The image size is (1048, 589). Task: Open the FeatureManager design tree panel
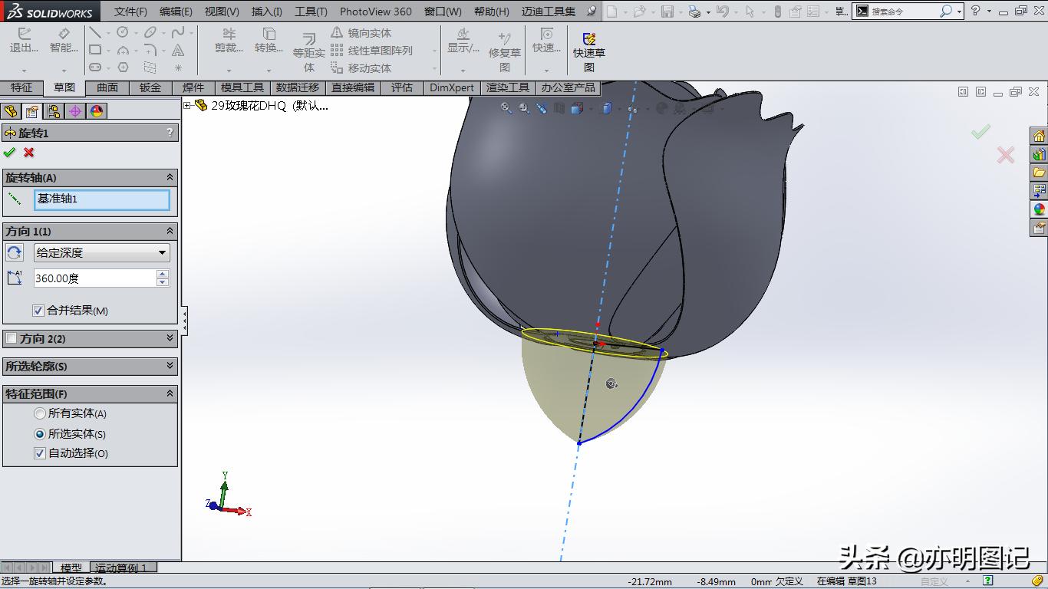pos(11,110)
